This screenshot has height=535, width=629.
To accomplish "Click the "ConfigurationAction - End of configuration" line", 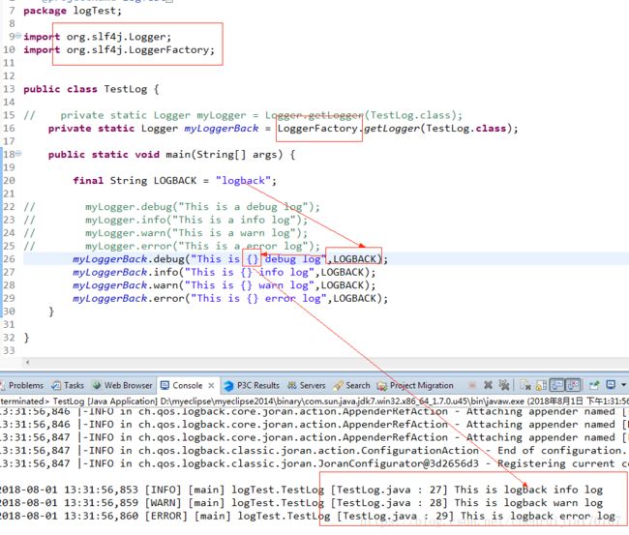I will point(314,451).
